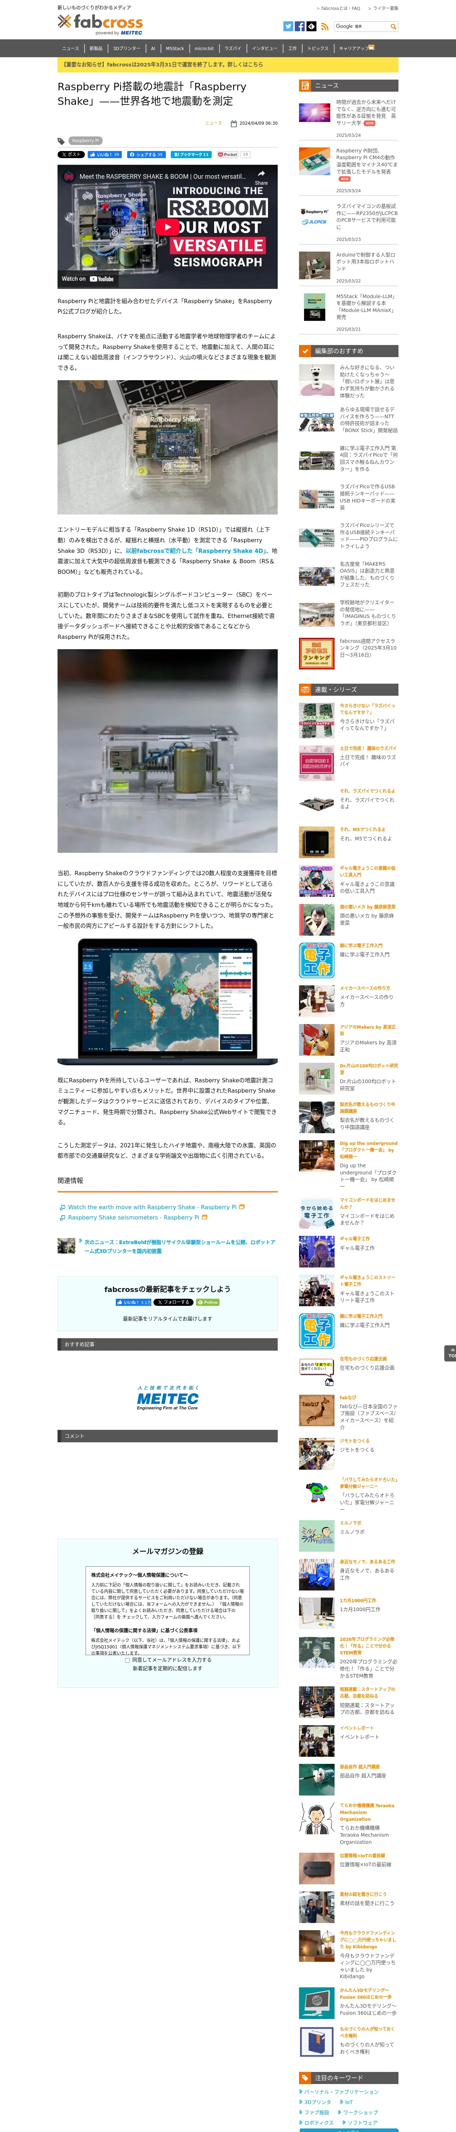Open イベントレポート series link
This screenshot has height=2132, width=456.
[357, 1728]
